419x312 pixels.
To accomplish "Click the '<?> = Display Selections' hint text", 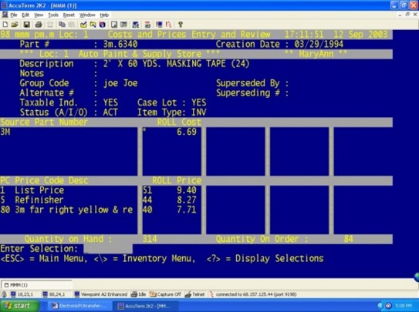I will [x=265, y=258].
